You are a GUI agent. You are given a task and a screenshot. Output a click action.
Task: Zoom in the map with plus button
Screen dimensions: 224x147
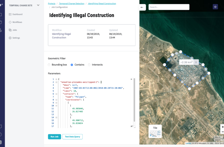pyautogui.click(x=222, y=127)
